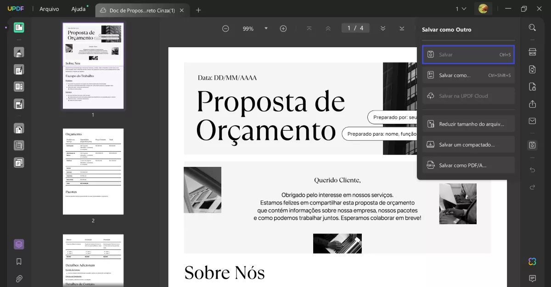Choose Salvar in the save panel
The width and height of the screenshot is (551, 287).
click(x=468, y=55)
